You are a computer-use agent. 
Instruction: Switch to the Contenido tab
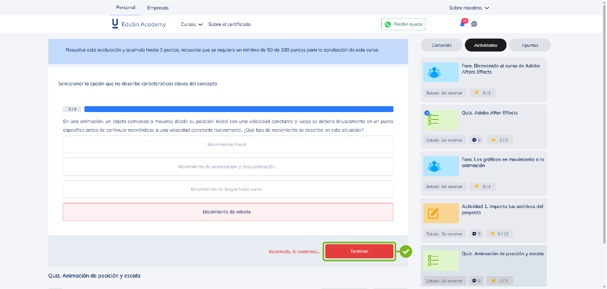(441, 45)
